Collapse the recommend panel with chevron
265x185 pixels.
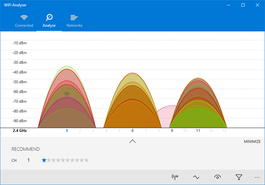(132, 141)
